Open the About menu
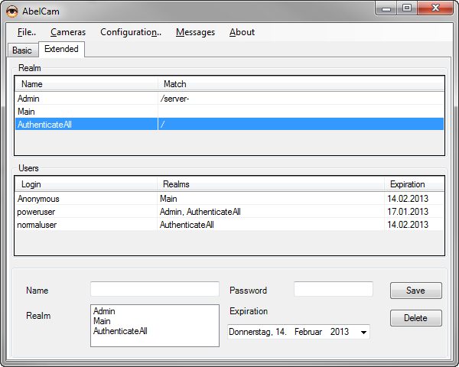The width and height of the screenshot is (459, 367). [x=242, y=32]
